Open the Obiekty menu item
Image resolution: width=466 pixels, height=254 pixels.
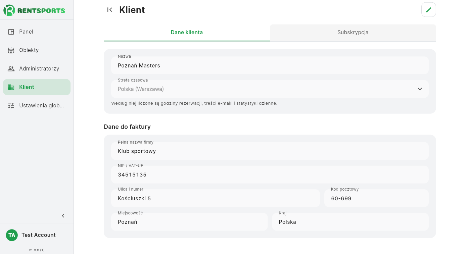(x=37, y=50)
